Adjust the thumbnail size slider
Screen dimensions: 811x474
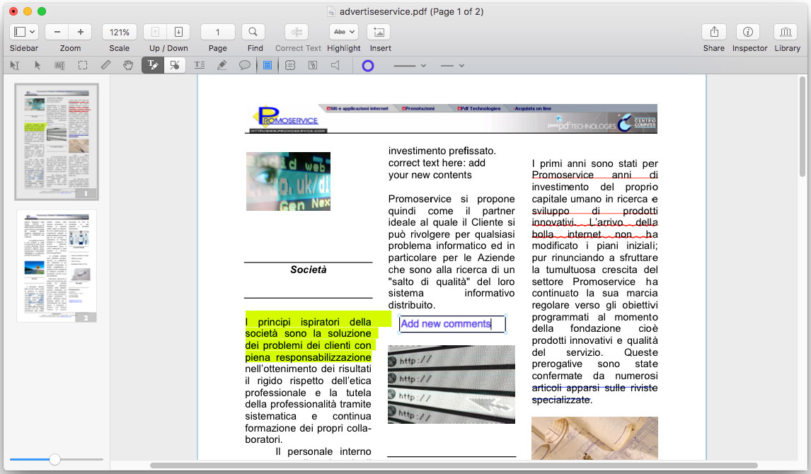[x=54, y=459]
